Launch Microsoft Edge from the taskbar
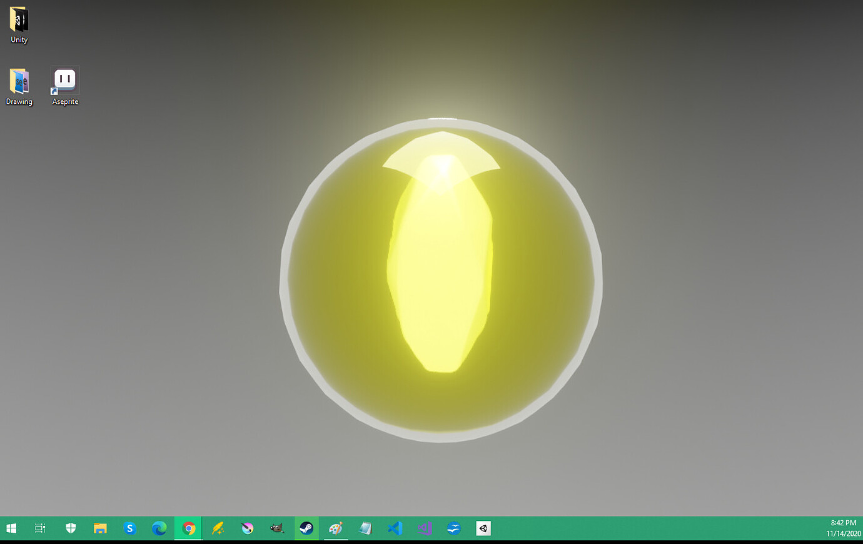 coord(159,528)
